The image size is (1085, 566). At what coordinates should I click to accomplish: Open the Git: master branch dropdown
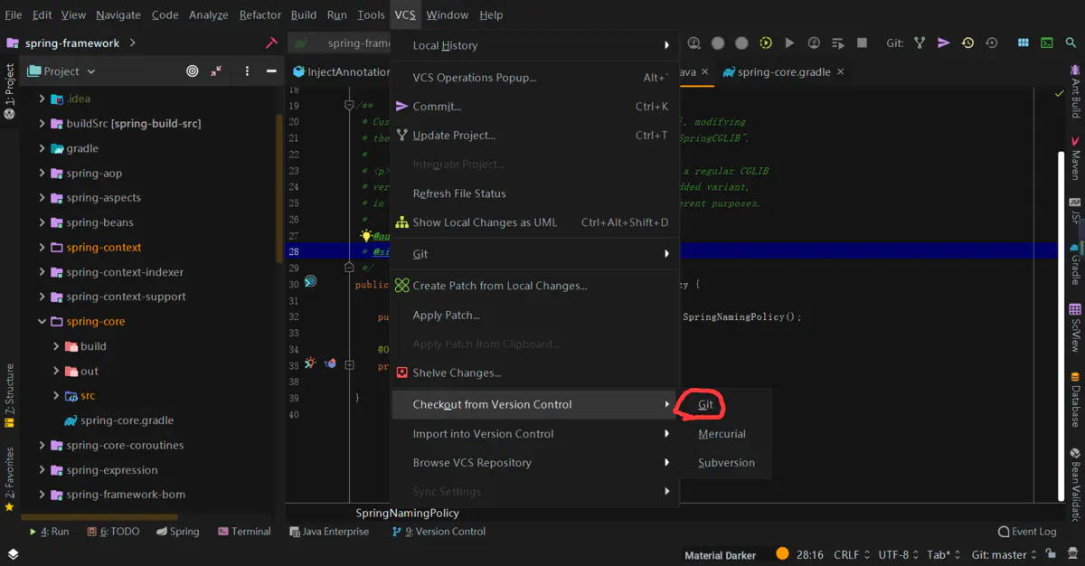click(1005, 554)
